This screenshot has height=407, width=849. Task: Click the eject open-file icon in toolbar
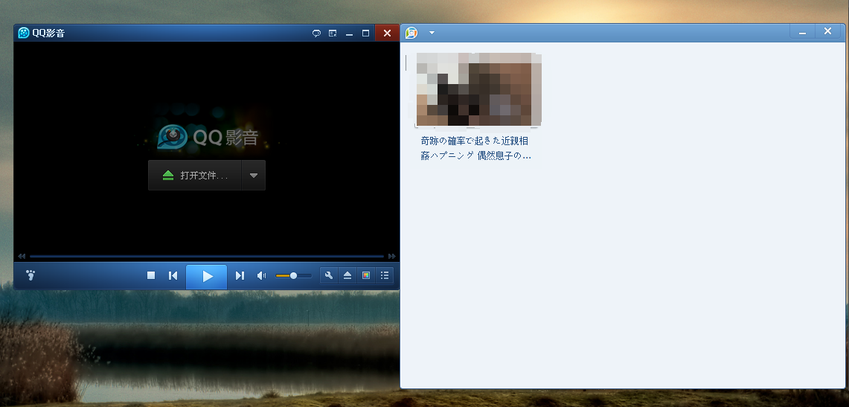(347, 275)
